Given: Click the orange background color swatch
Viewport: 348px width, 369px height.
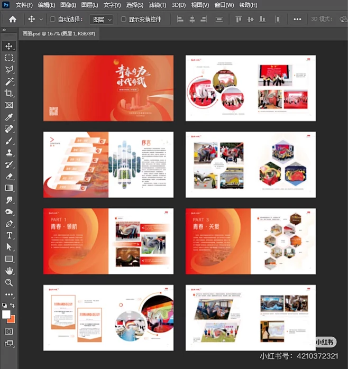Looking at the screenshot, I should (11, 318).
